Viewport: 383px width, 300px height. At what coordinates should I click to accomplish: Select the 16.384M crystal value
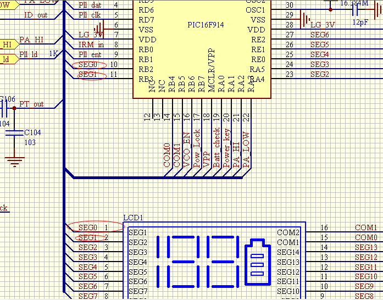tap(354, 3)
